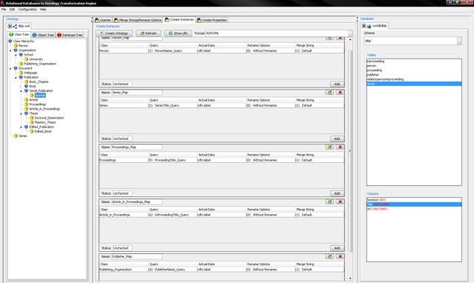Collapse the School tree node
Image resolution: width=474 pixels, height=283 pixels.
[16, 55]
